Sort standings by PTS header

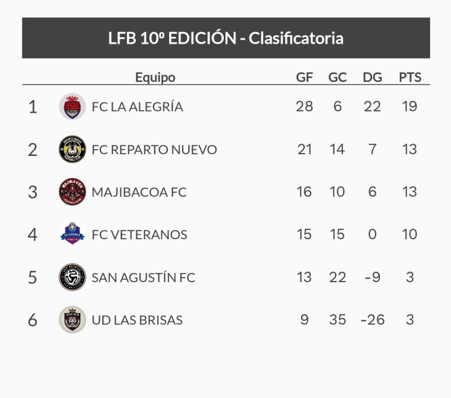coord(410,77)
